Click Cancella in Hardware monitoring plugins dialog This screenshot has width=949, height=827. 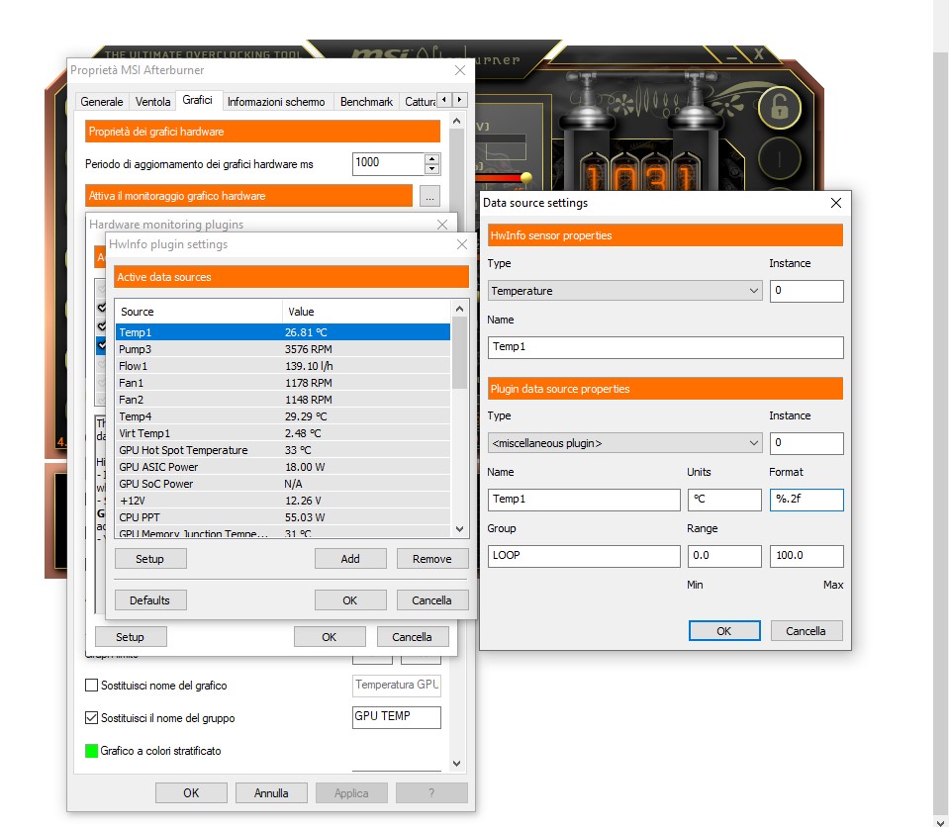point(412,637)
